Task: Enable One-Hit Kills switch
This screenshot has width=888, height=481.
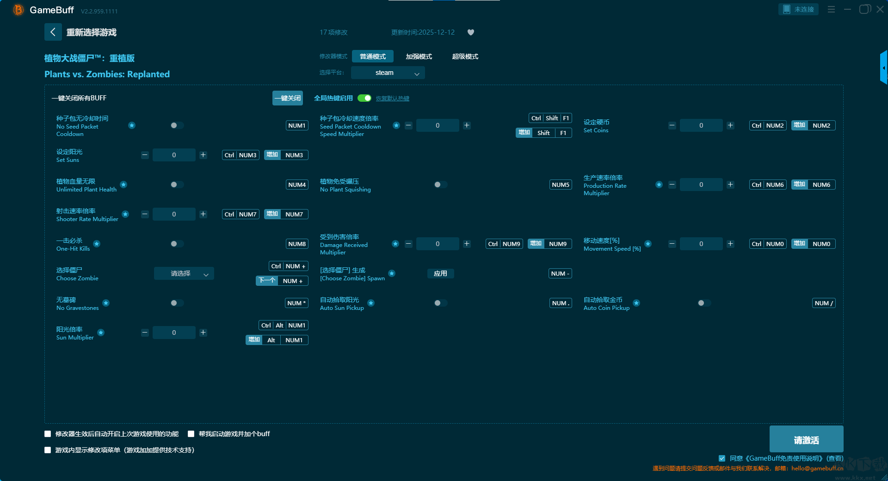Action: [177, 244]
